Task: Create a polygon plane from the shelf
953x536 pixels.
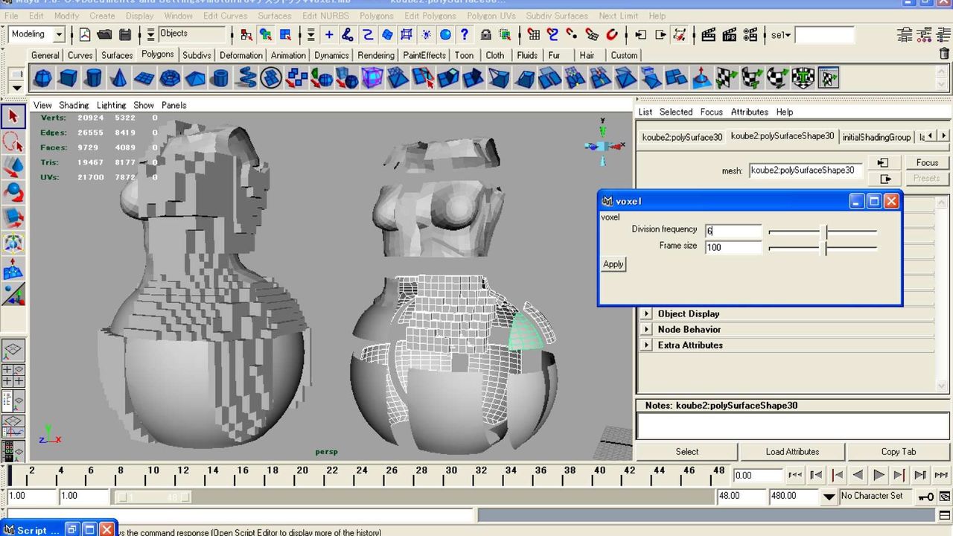Action: [144, 77]
